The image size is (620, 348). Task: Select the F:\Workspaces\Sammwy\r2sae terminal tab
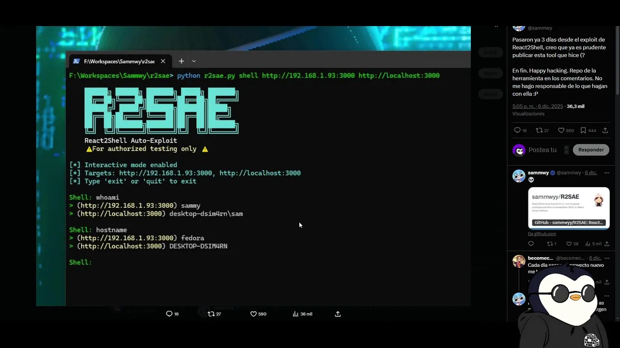119,61
